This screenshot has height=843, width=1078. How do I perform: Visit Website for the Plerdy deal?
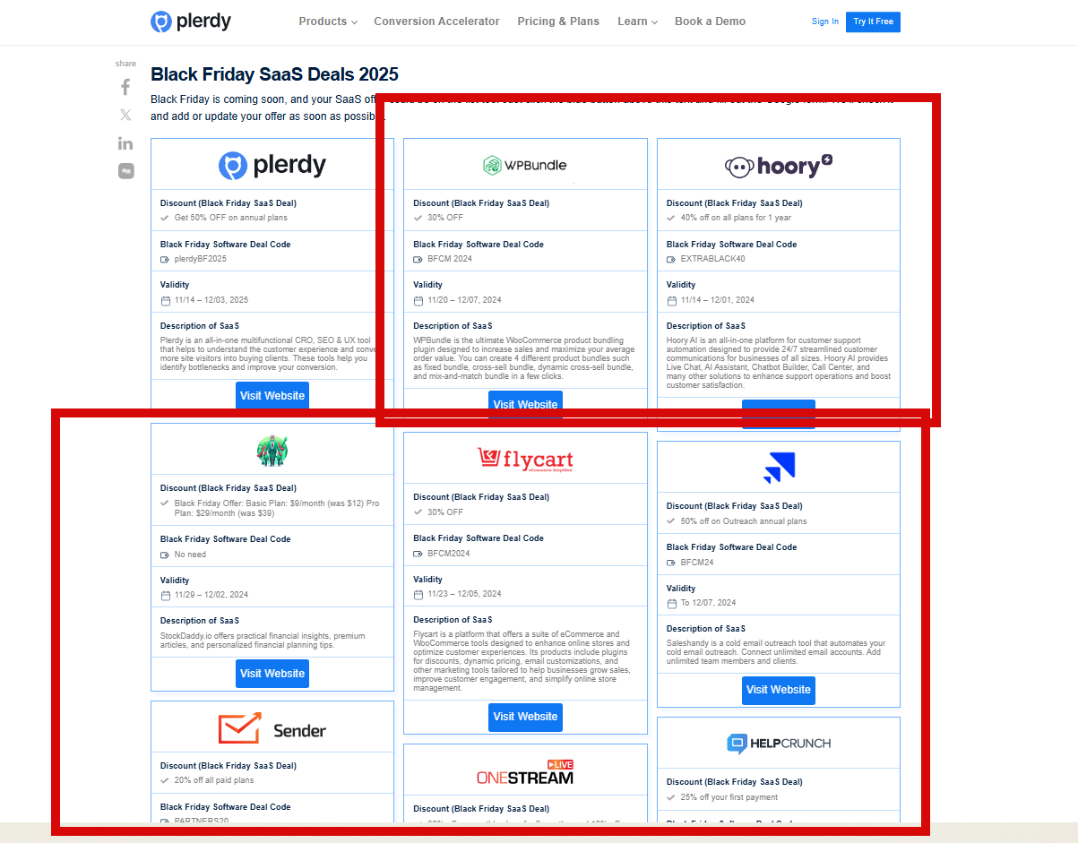(x=272, y=396)
